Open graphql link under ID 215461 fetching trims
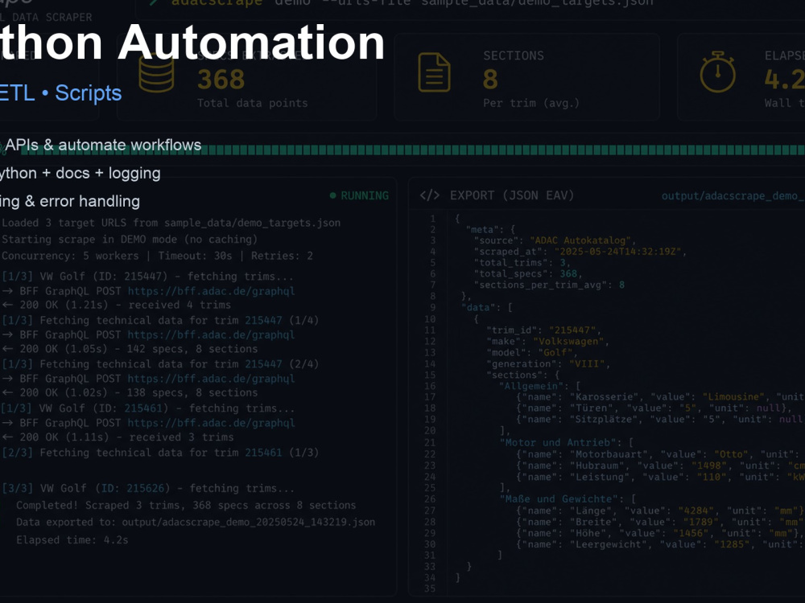 tap(211, 423)
